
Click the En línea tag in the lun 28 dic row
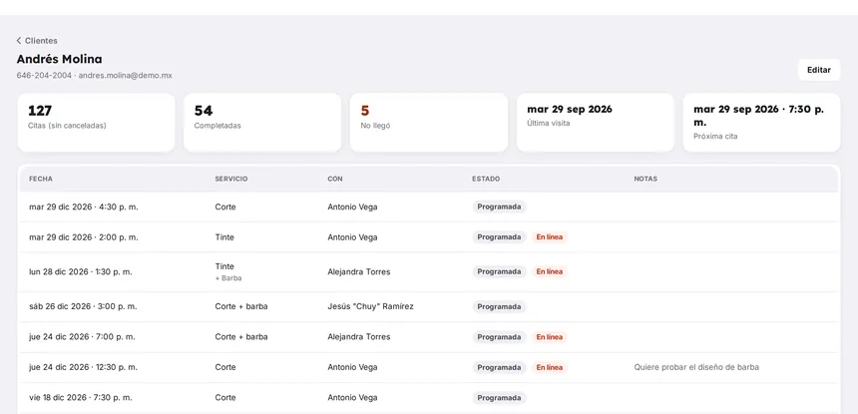[550, 271]
